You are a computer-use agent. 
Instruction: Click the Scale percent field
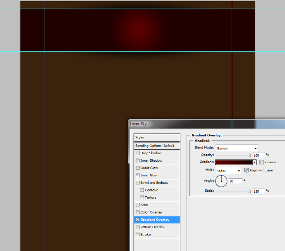pos(259,191)
